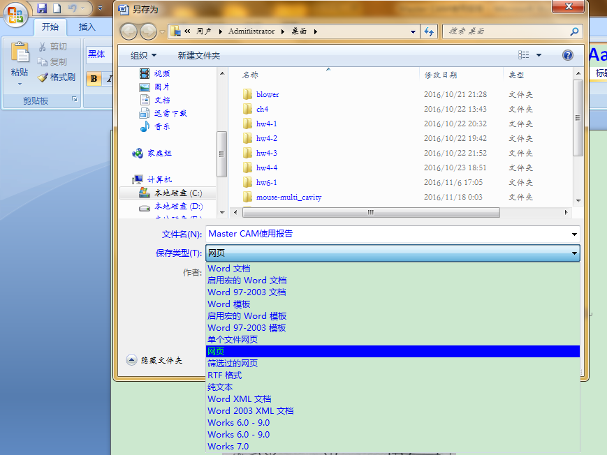Sort by 类型 column header
This screenshot has width=607, height=455.
[516, 75]
